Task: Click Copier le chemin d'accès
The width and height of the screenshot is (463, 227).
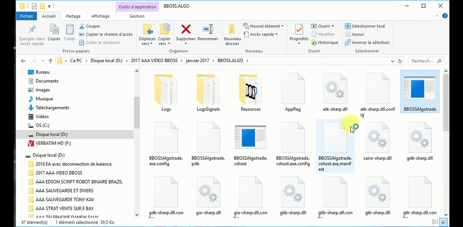Action: (106, 34)
